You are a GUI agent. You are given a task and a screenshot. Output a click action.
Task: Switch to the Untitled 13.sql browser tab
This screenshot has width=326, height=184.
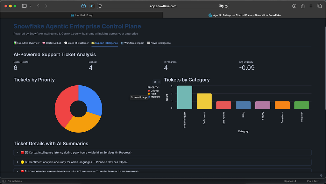click(81, 15)
